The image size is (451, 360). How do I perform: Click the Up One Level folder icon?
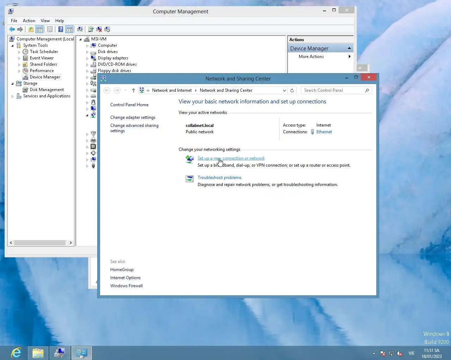[31, 30]
